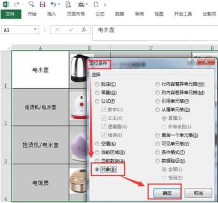Click the Save icon in quick access toolbar
The width and height of the screenshot is (218, 203).
tap(43, 4)
